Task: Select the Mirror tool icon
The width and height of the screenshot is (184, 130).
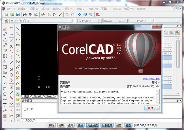Action: (5, 40)
